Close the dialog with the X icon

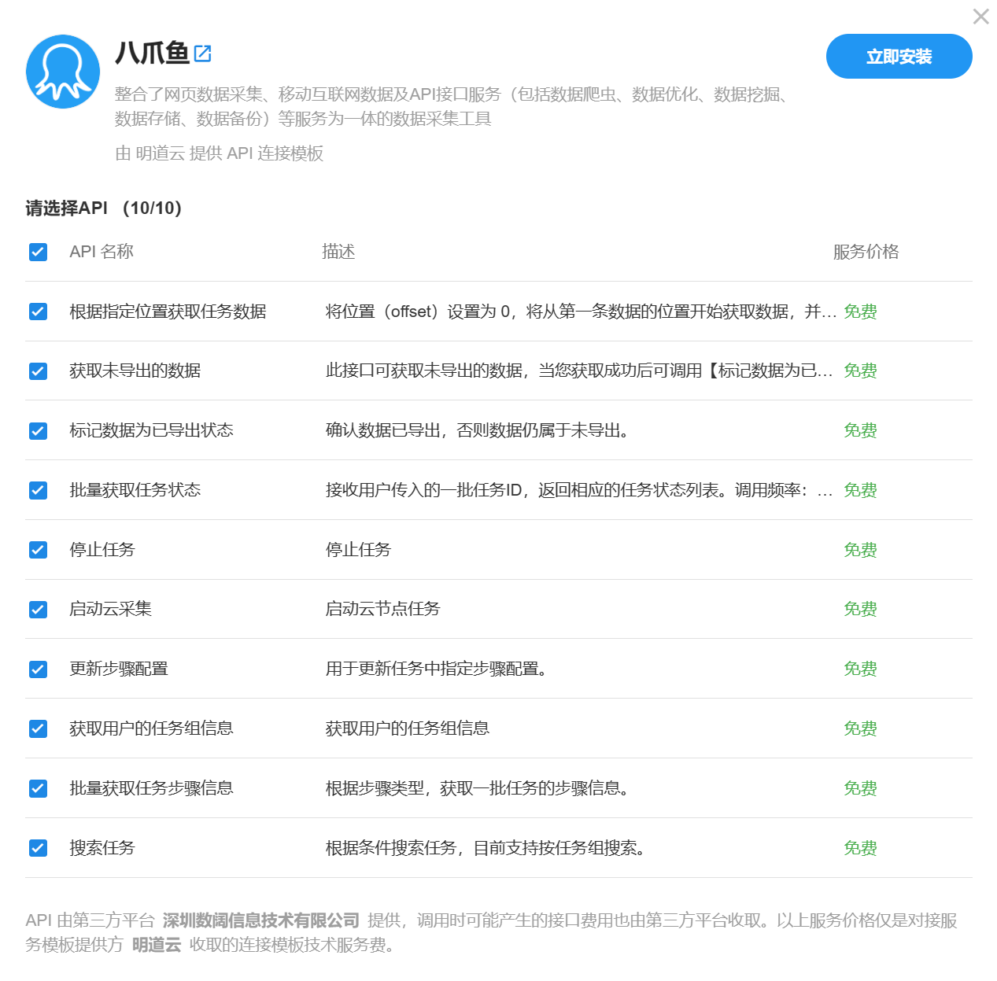click(x=980, y=17)
